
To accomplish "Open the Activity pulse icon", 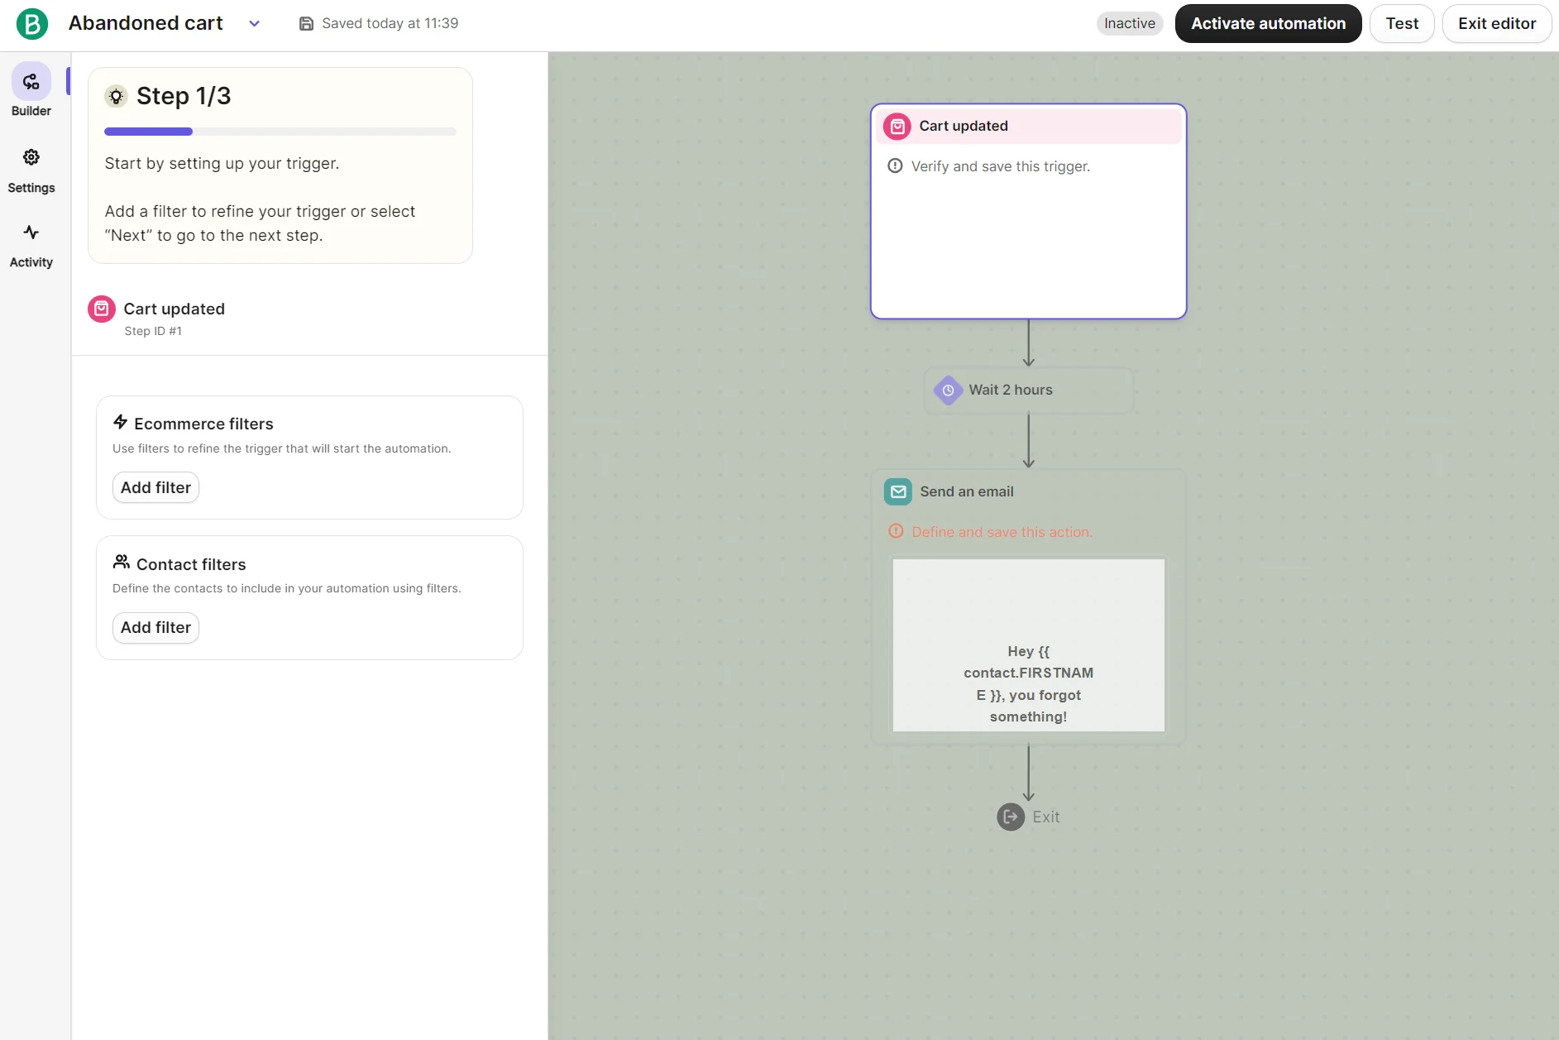I will tap(31, 232).
